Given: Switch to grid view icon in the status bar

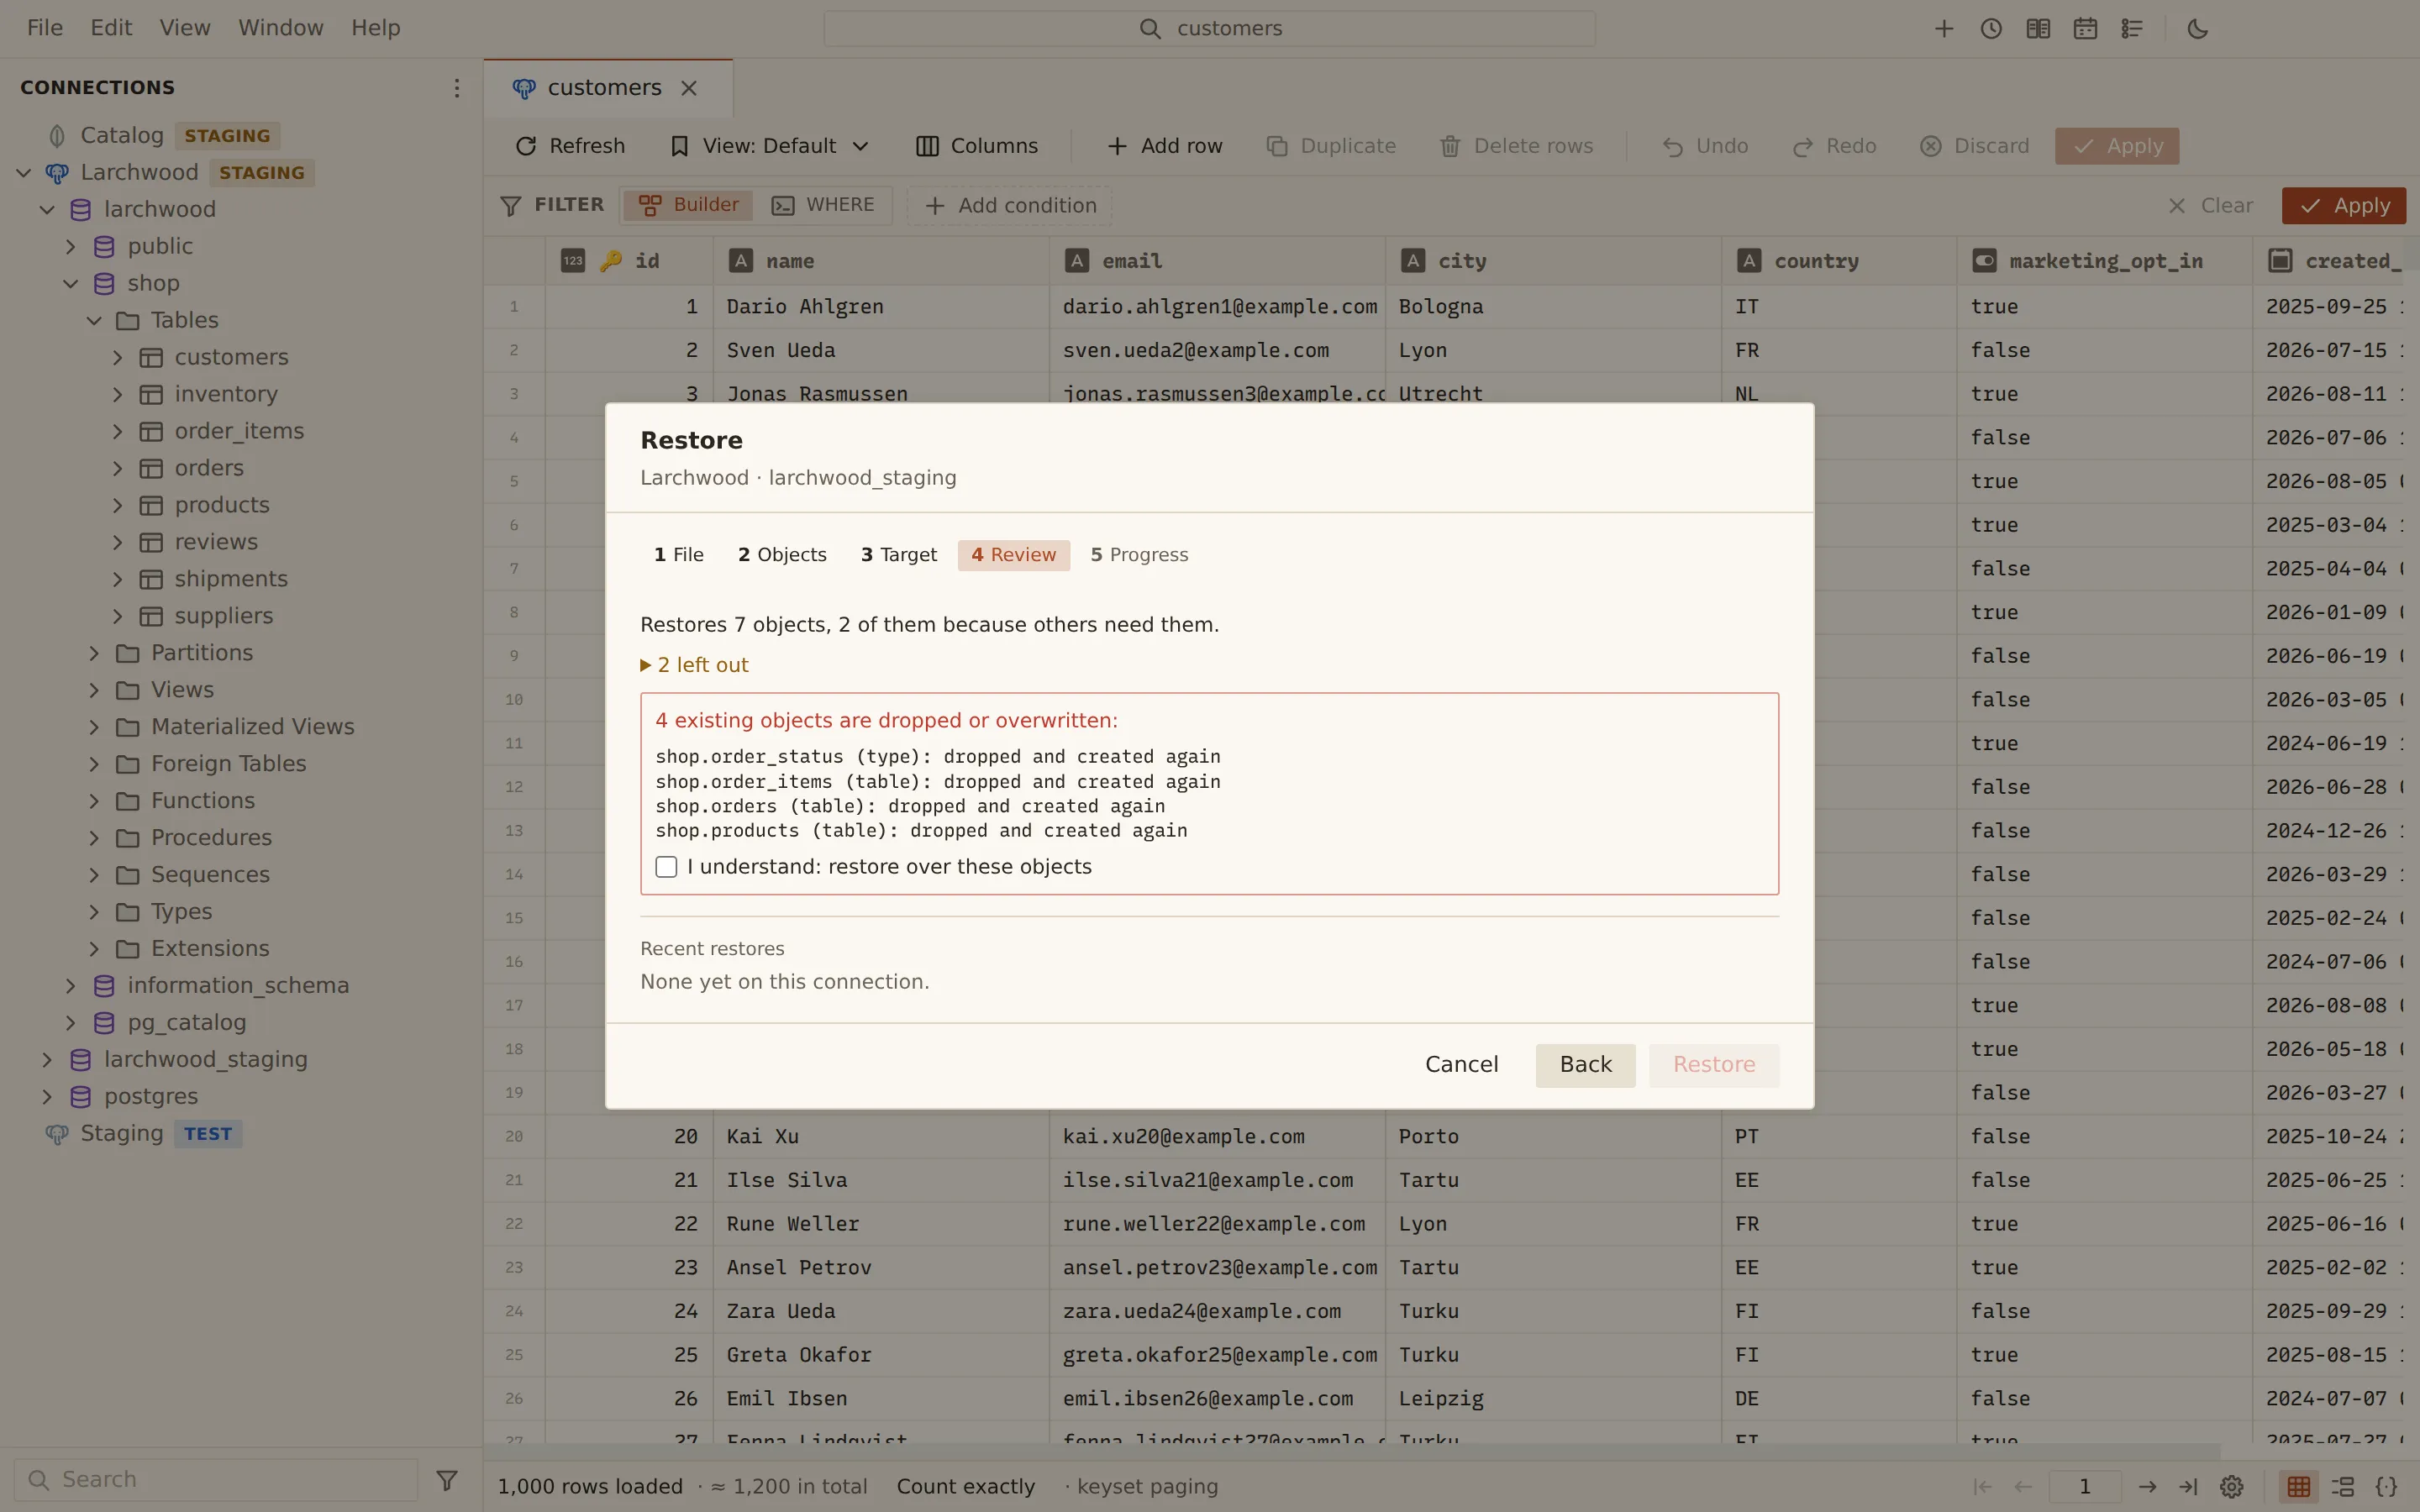Looking at the screenshot, I should pyautogui.click(x=2298, y=1487).
